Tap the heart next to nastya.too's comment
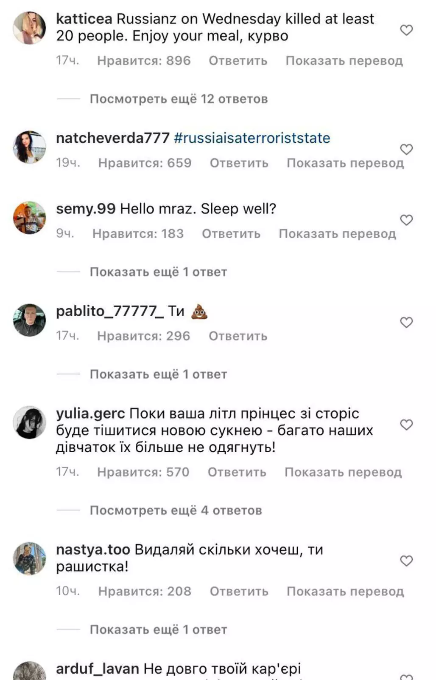The width and height of the screenshot is (436, 680). [x=406, y=561]
